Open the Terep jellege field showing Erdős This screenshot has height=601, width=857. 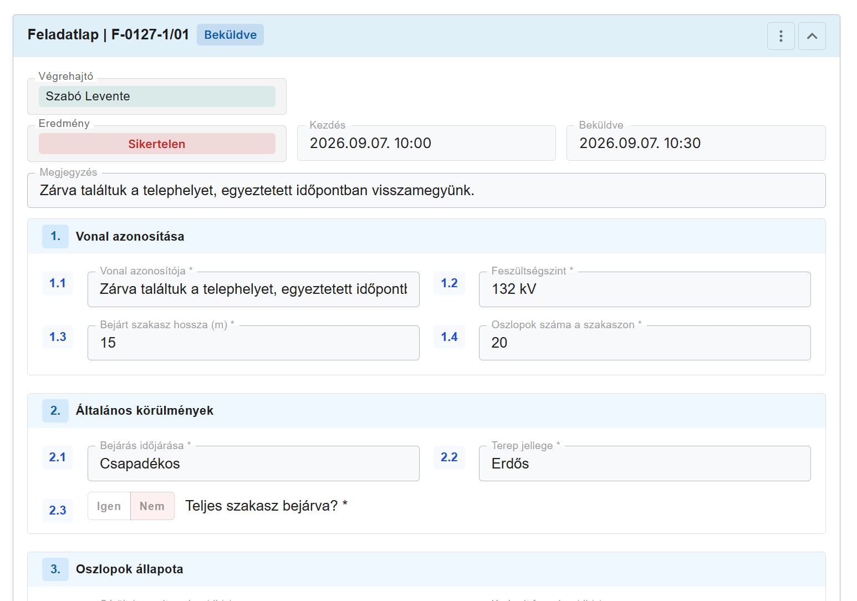pos(645,464)
